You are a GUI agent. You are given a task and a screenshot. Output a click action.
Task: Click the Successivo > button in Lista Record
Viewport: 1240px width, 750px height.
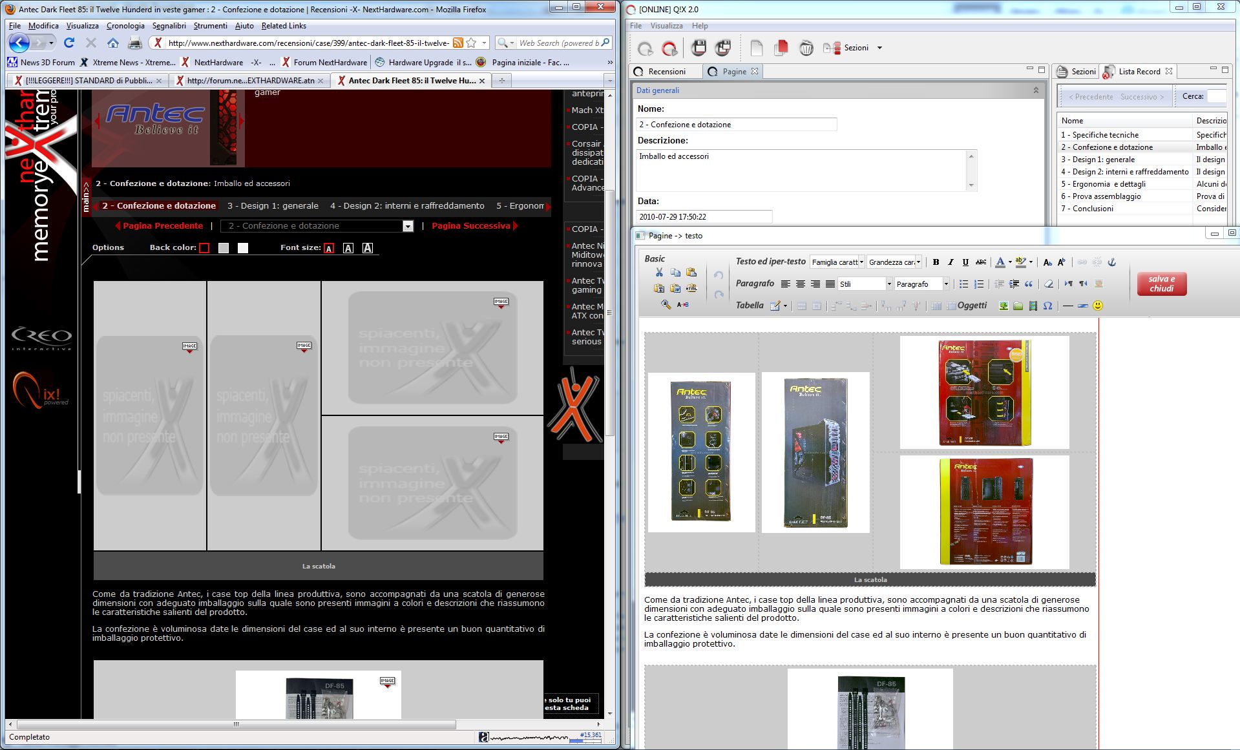[x=1142, y=97]
